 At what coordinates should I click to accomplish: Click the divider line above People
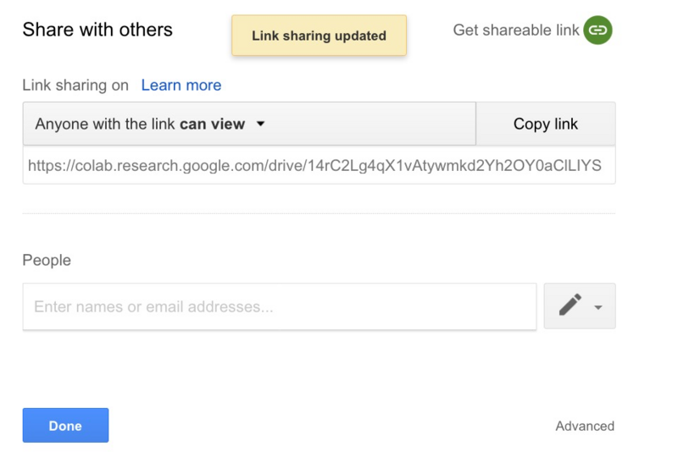[319, 214]
